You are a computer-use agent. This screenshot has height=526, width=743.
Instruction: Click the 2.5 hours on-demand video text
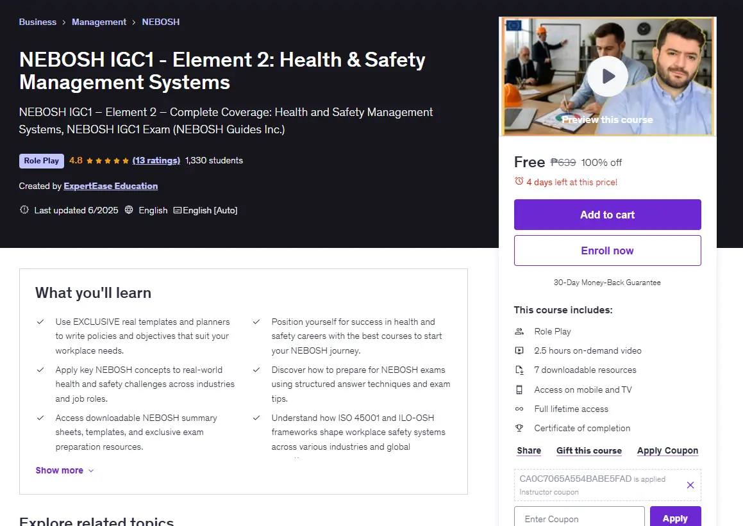[x=588, y=351]
